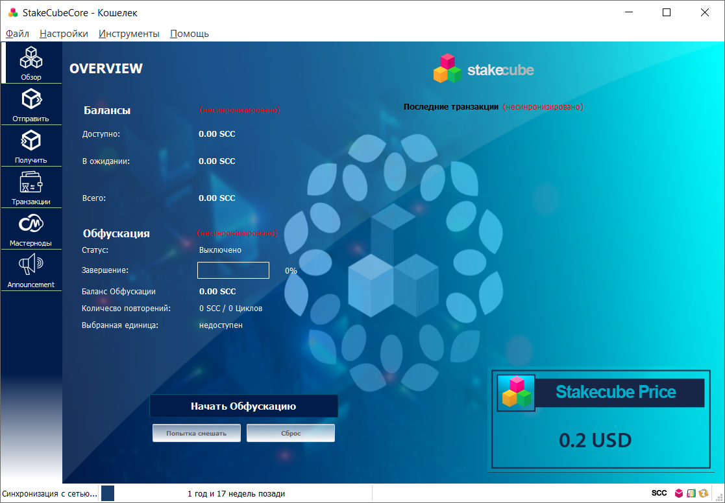Screen dimensions: 725x503
Task: Click the Балансы section heading
Action: pyautogui.click(x=107, y=110)
